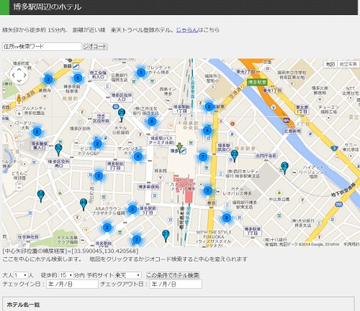Screen dimensions: 360x311
Task: Pan the map right with the arrow control
Action: tap(24, 75)
